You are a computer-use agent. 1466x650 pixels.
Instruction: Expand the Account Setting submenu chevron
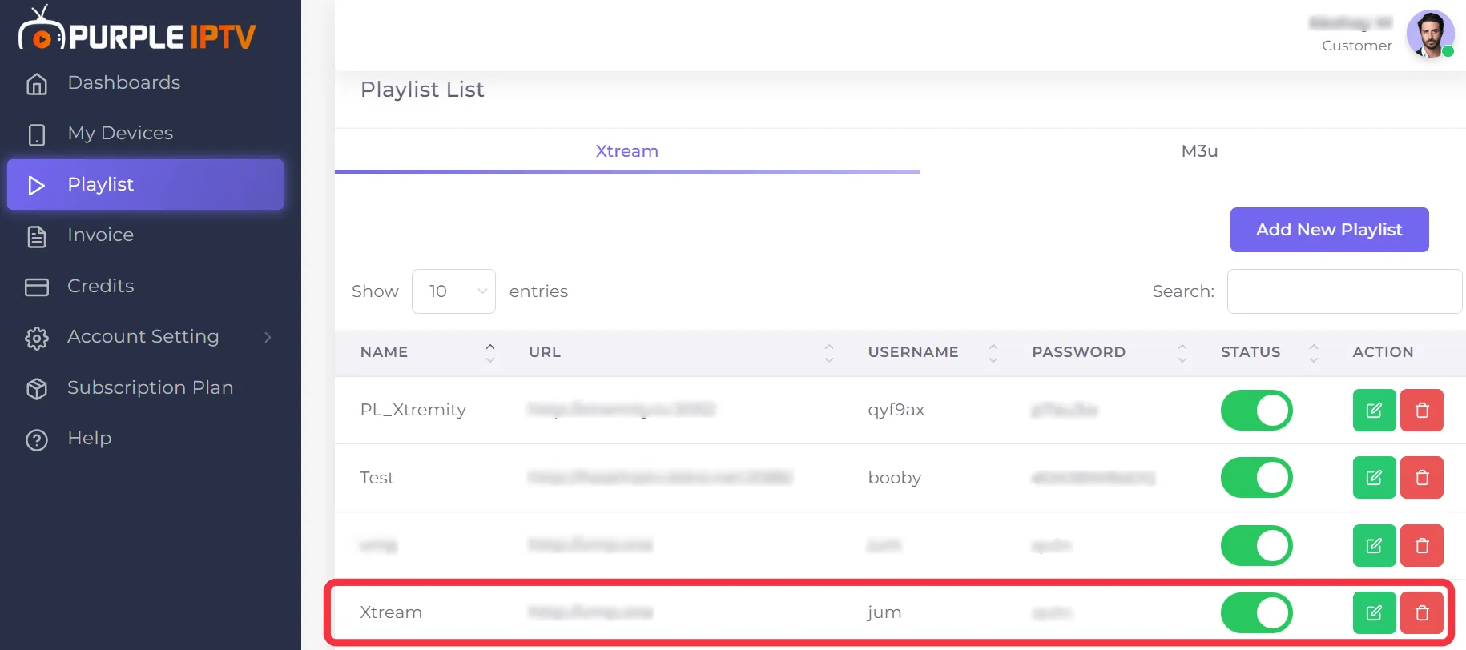(x=268, y=337)
